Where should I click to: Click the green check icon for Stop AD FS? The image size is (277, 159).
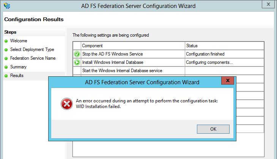pos(77,54)
